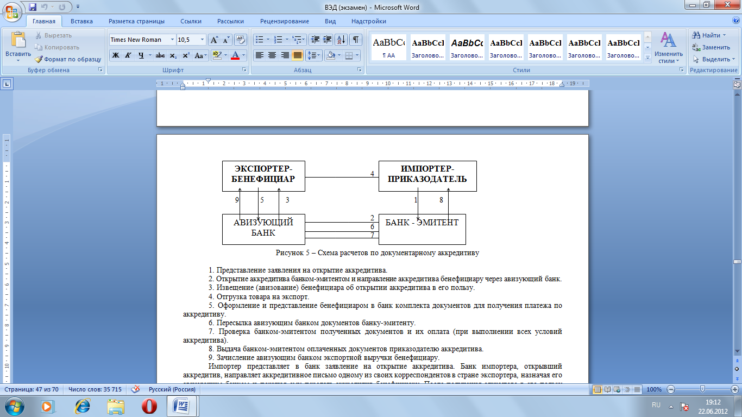
Task: Open the font size 10,5 dropdown
Action: point(203,40)
